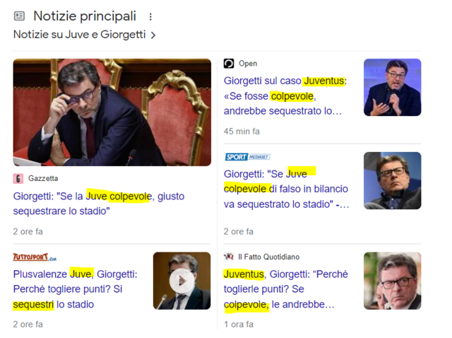Click the Tuttosport.com logo
The image size is (452, 338).
click(x=35, y=257)
